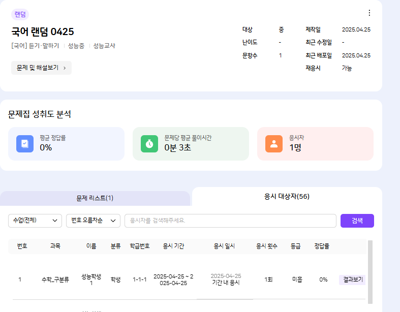
Task: Click the 제작일 label
Action: point(313,29)
